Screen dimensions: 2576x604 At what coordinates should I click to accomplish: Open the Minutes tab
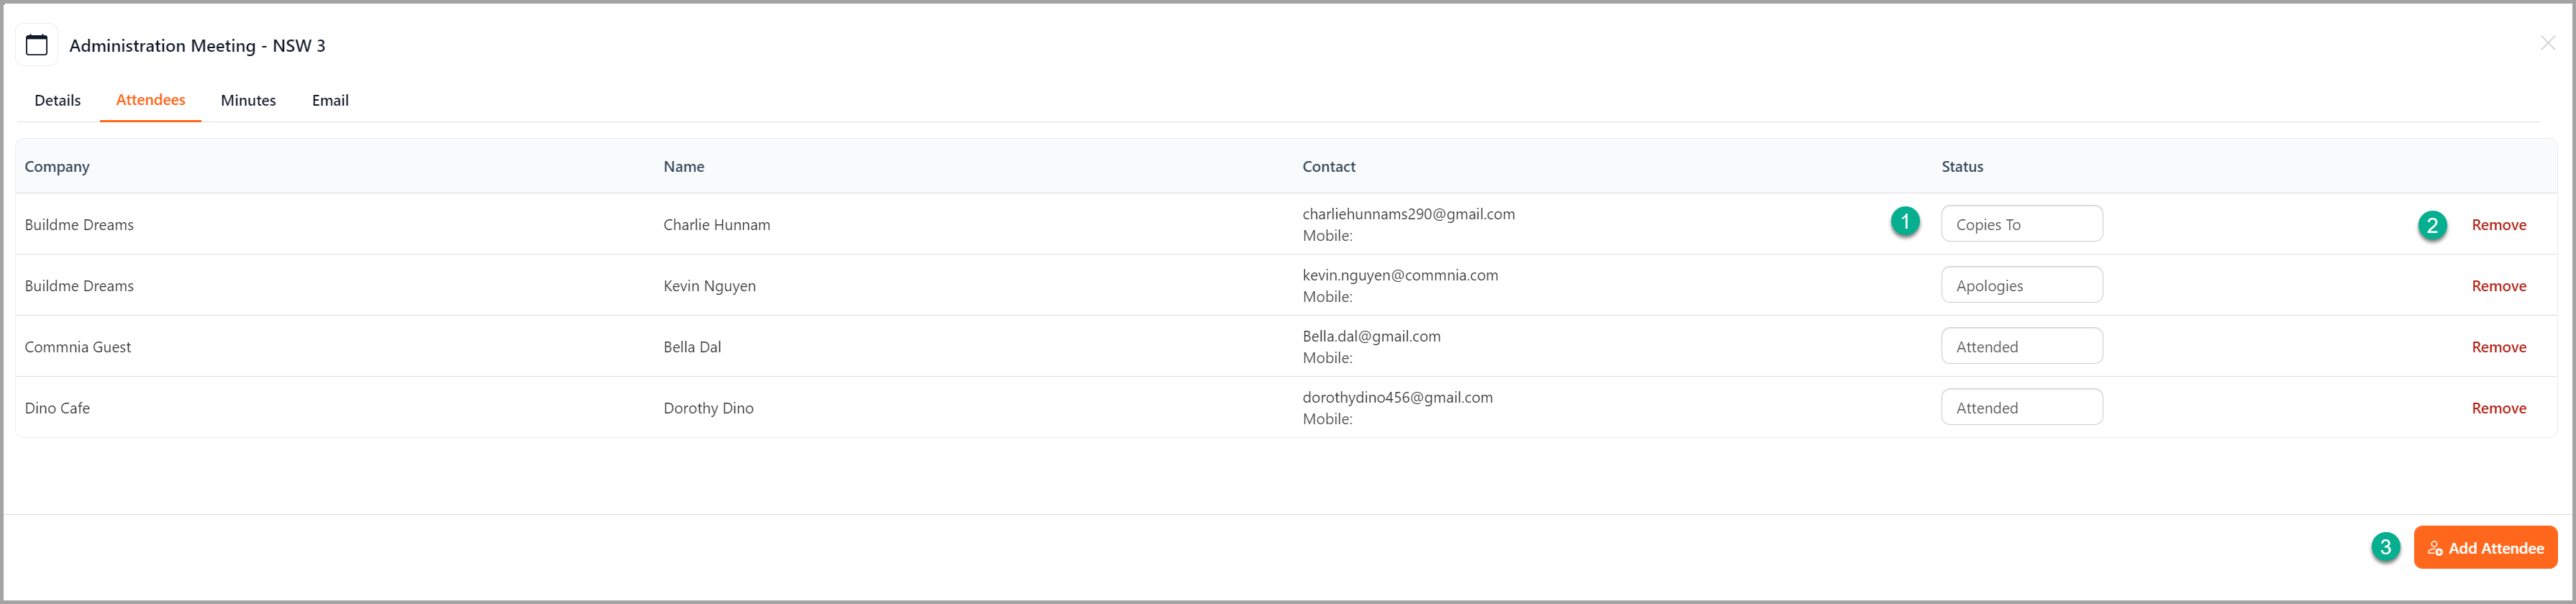click(x=248, y=100)
